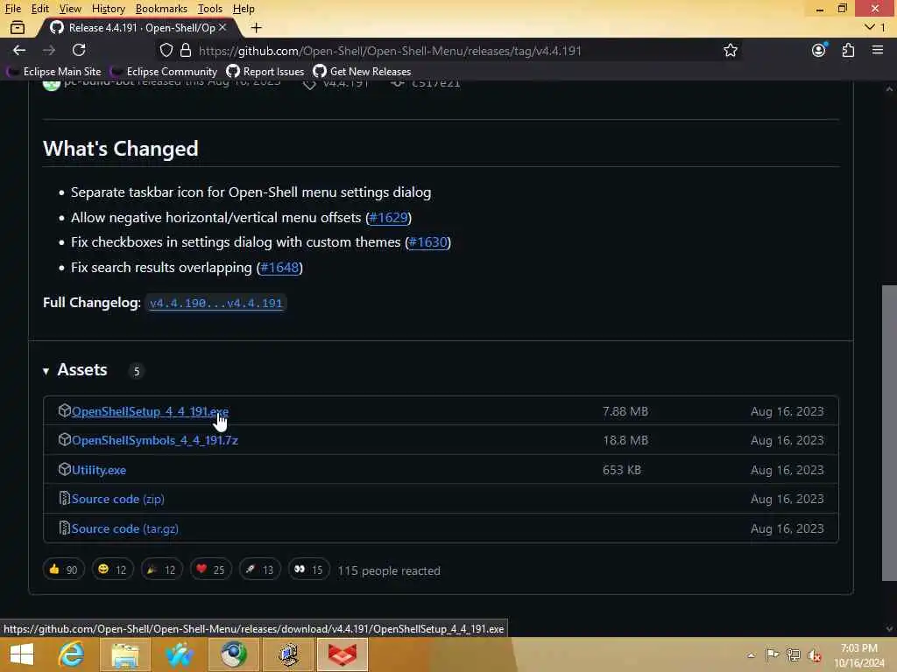
Task: Open the Report Issues bookmark
Action: click(265, 72)
